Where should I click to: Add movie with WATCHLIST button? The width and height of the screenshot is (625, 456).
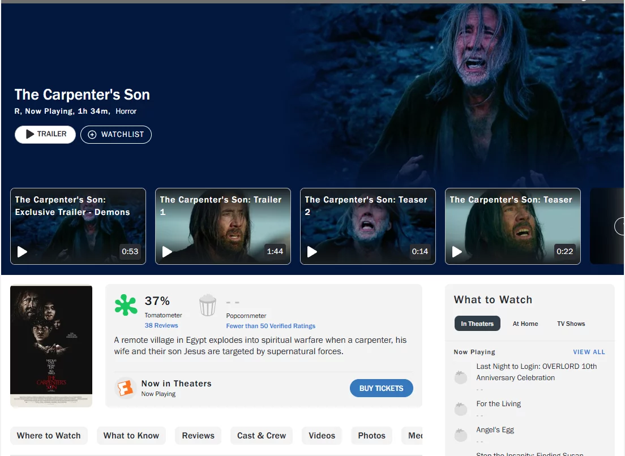[116, 135]
